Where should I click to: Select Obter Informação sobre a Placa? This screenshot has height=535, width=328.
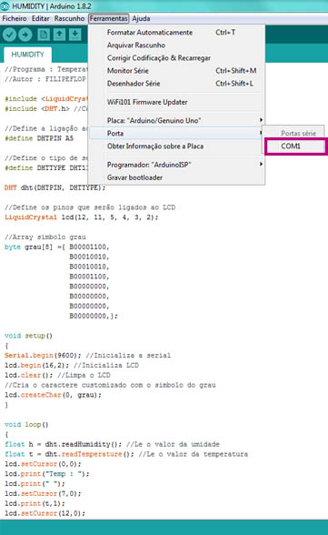coord(176,146)
